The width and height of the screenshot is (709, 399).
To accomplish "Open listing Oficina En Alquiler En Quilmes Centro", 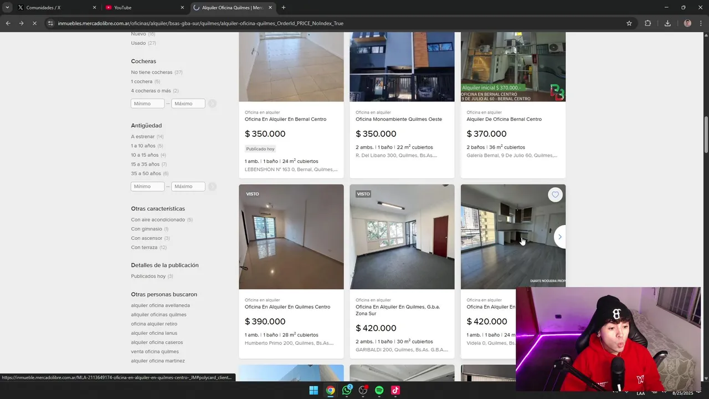I will point(287,307).
